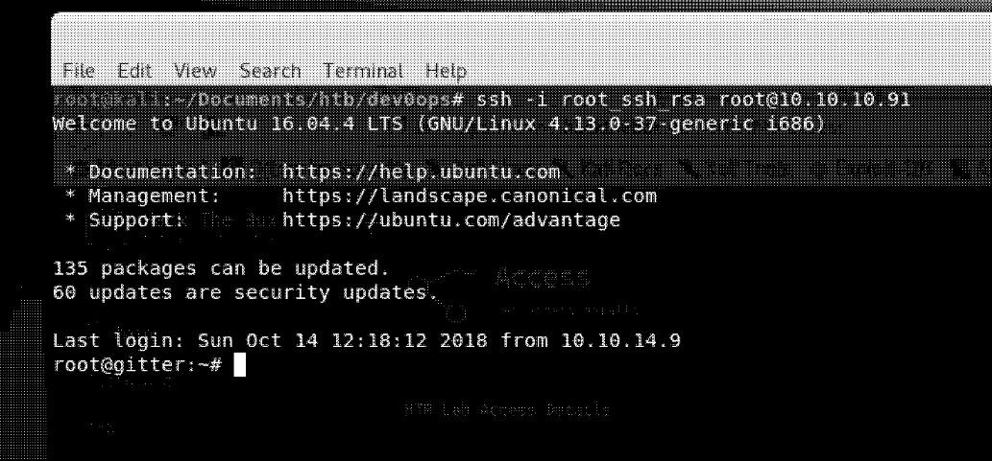Click the Welcome to Ubuntu 16.04.4 line
The height and width of the screenshot is (461, 992).
tap(440, 124)
